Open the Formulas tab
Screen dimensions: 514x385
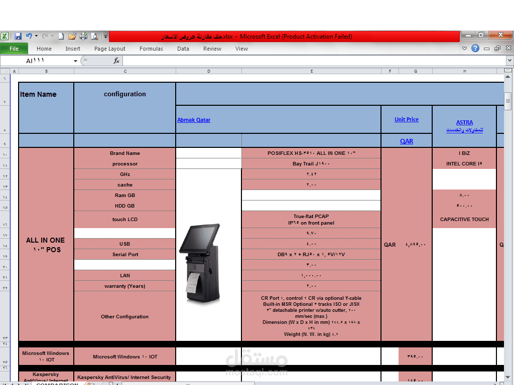151,49
